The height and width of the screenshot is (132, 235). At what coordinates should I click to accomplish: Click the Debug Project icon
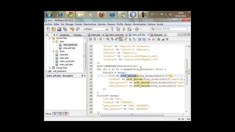coord(129,29)
